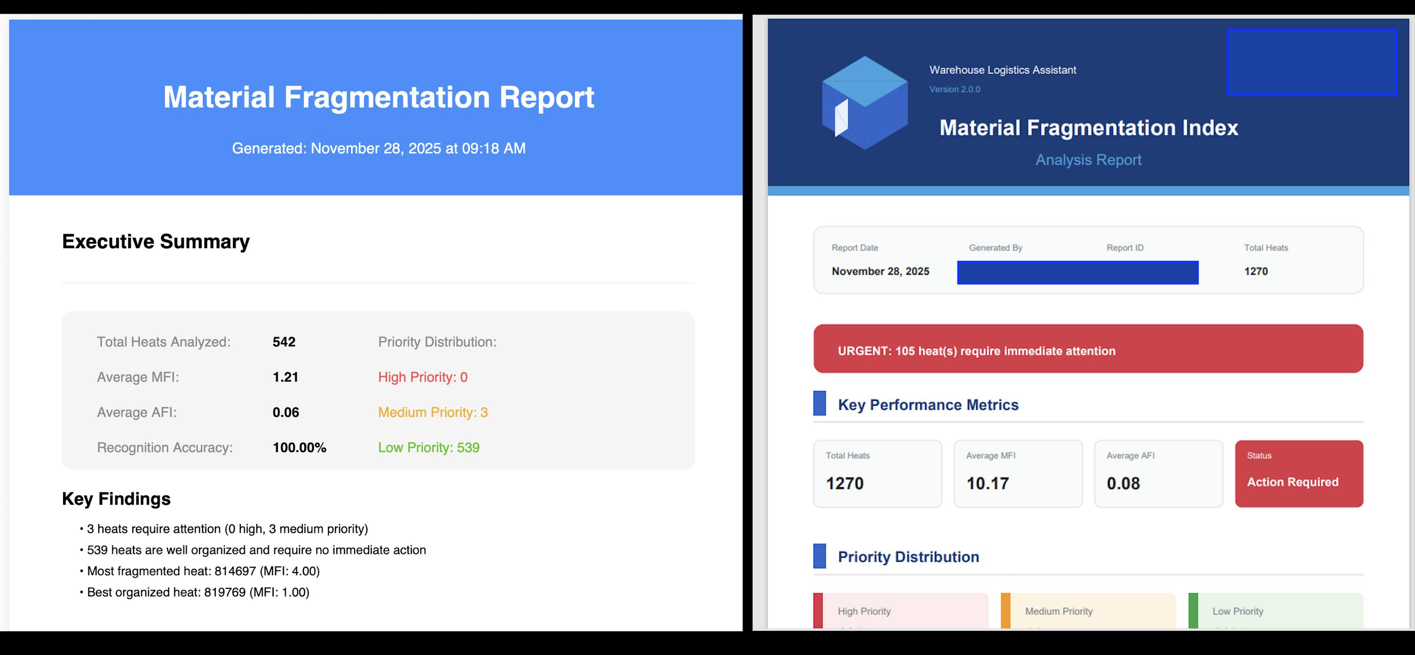
Task: Click 'Generated: November 28, 2025 at 09:18 AM'
Action: (379, 148)
